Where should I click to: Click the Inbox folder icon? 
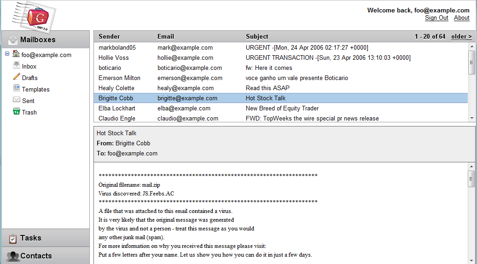coord(17,66)
